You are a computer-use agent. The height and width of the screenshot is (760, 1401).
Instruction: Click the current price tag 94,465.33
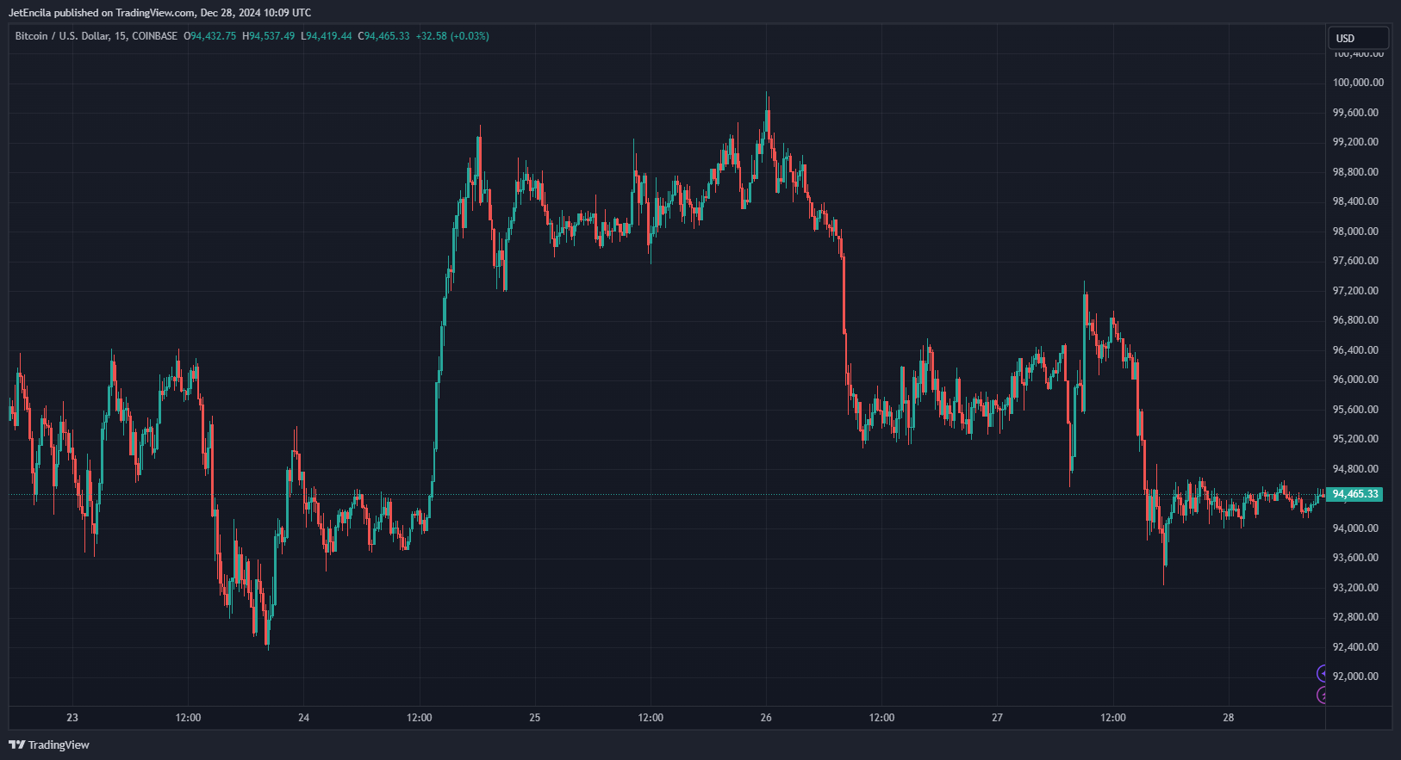1355,494
